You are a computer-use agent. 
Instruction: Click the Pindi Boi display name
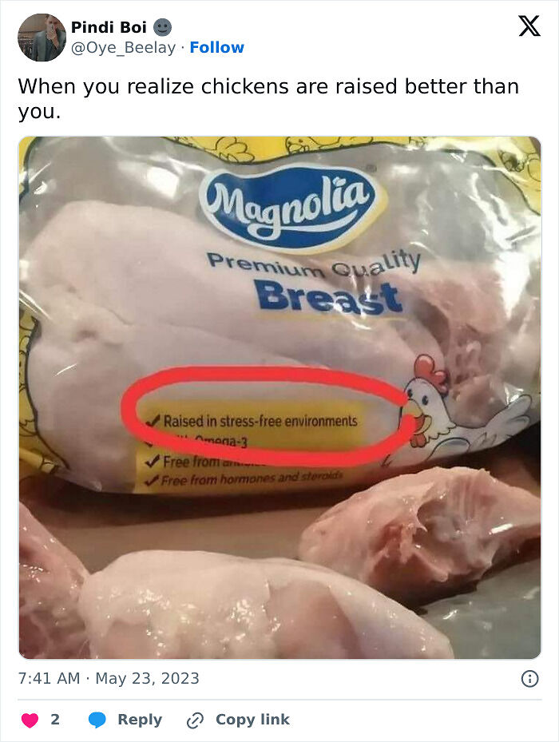[109, 27]
